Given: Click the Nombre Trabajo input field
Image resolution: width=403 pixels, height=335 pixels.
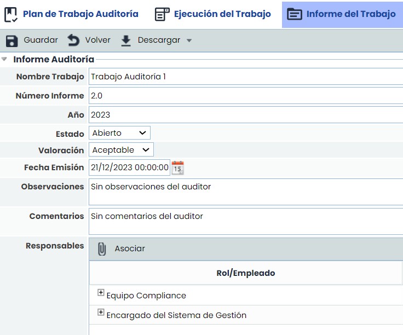Looking at the screenshot, I should click(245, 77).
